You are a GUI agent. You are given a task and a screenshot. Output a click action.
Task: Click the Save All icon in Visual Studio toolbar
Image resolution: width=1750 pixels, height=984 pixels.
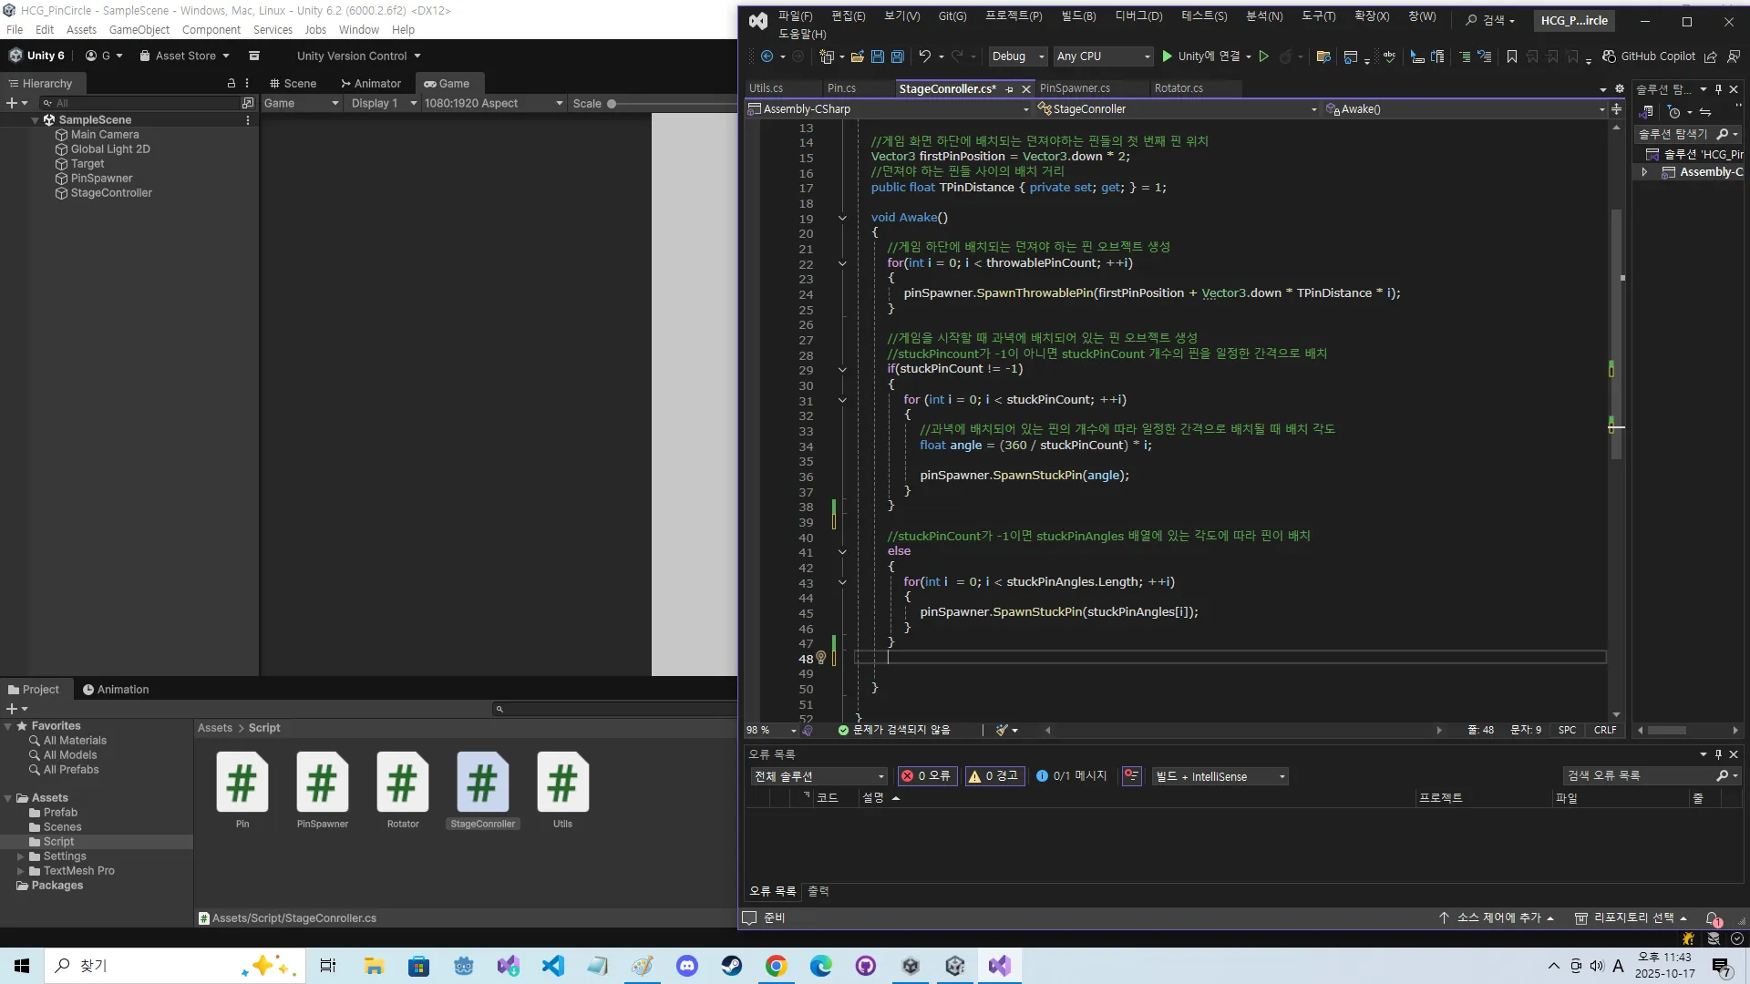(897, 56)
